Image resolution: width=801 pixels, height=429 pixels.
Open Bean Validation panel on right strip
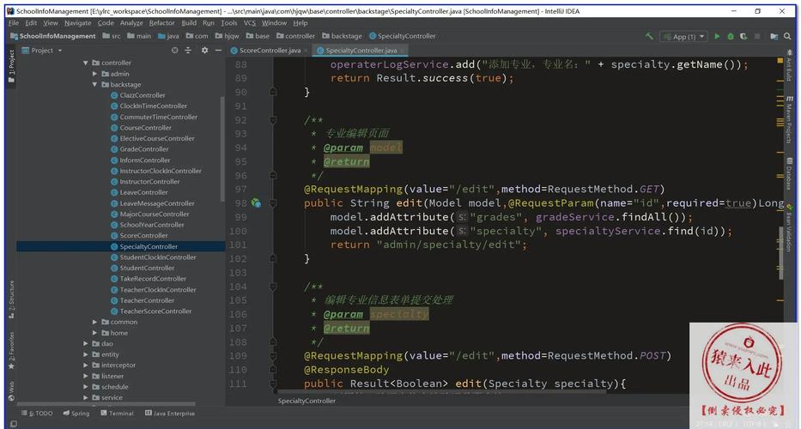789,229
